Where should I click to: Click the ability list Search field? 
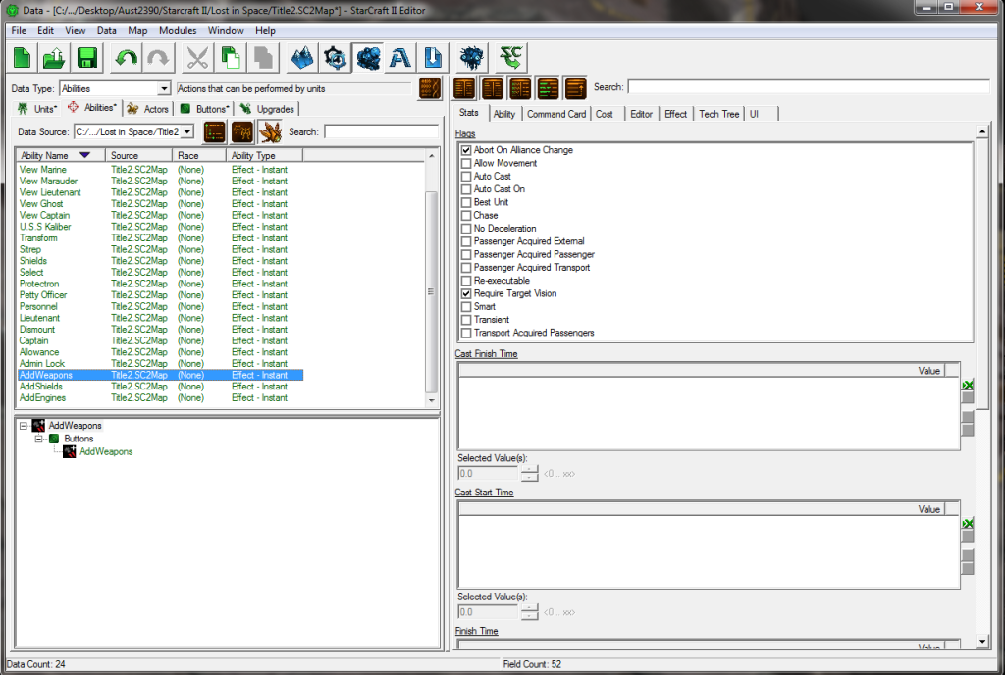(382, 131)
